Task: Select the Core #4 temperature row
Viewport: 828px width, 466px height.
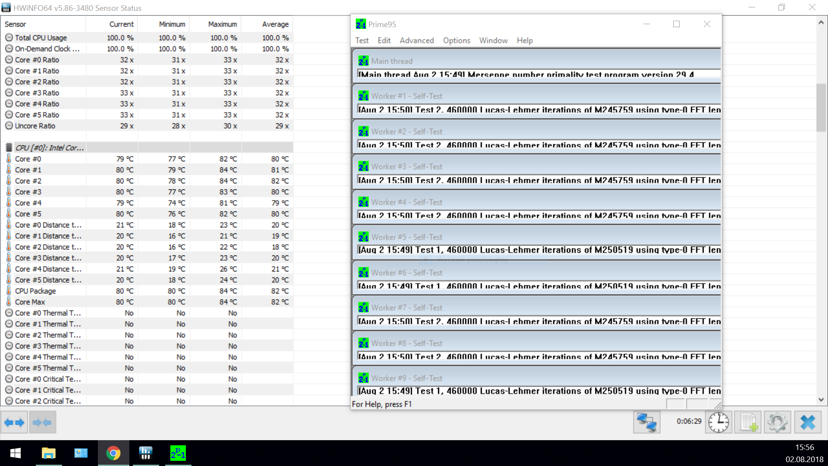Action: [x=147, y=203]
